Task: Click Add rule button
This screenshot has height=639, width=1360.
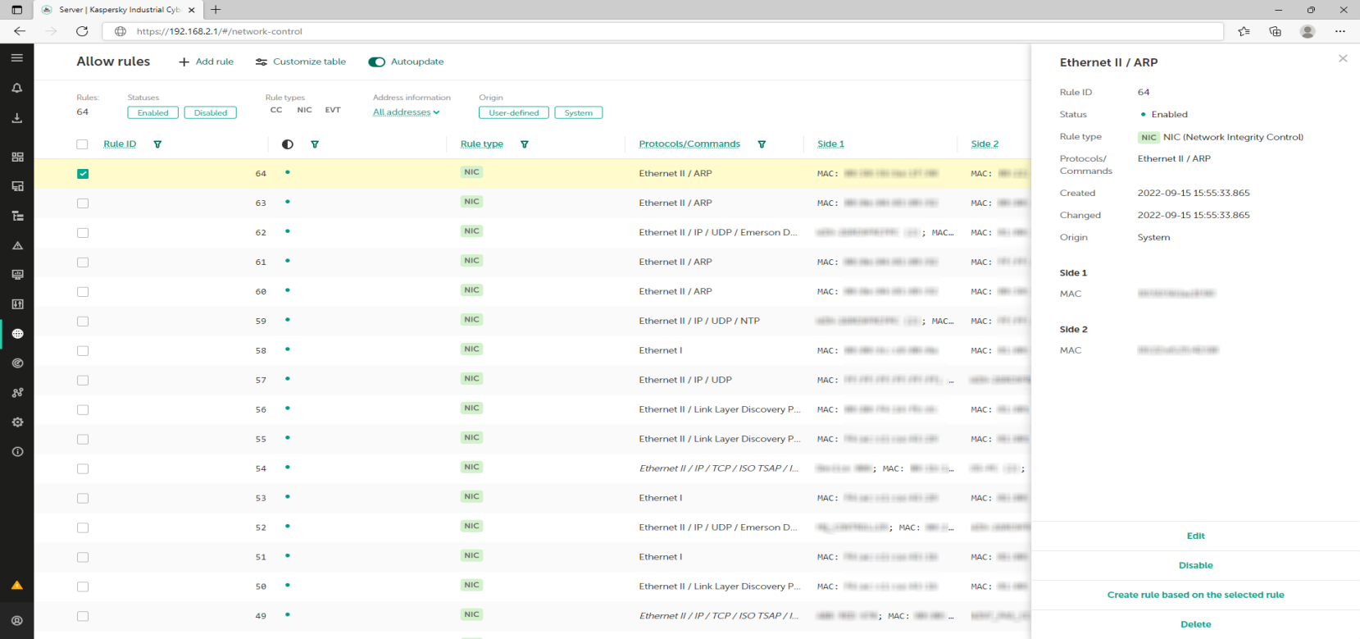Action: pyautogui.click(x=207, y=62)
